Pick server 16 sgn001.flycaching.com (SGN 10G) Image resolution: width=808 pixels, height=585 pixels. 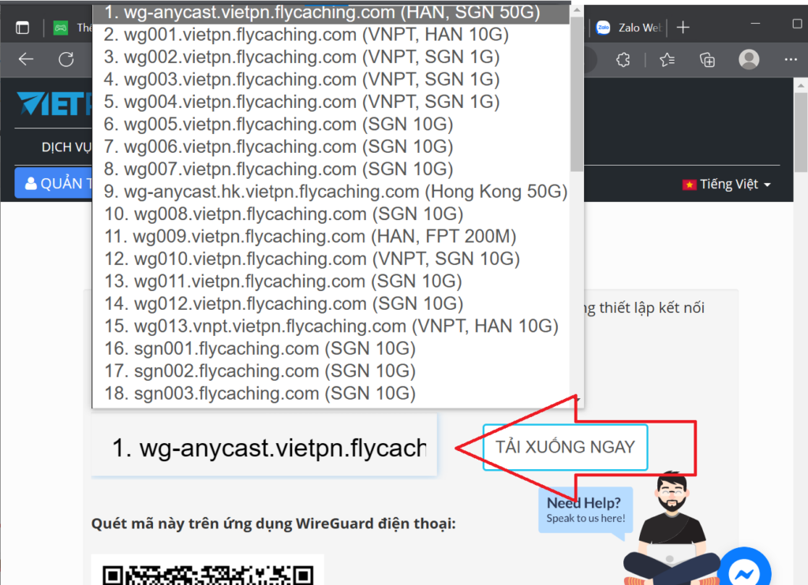pyautogui.click(x=331, y=348)
